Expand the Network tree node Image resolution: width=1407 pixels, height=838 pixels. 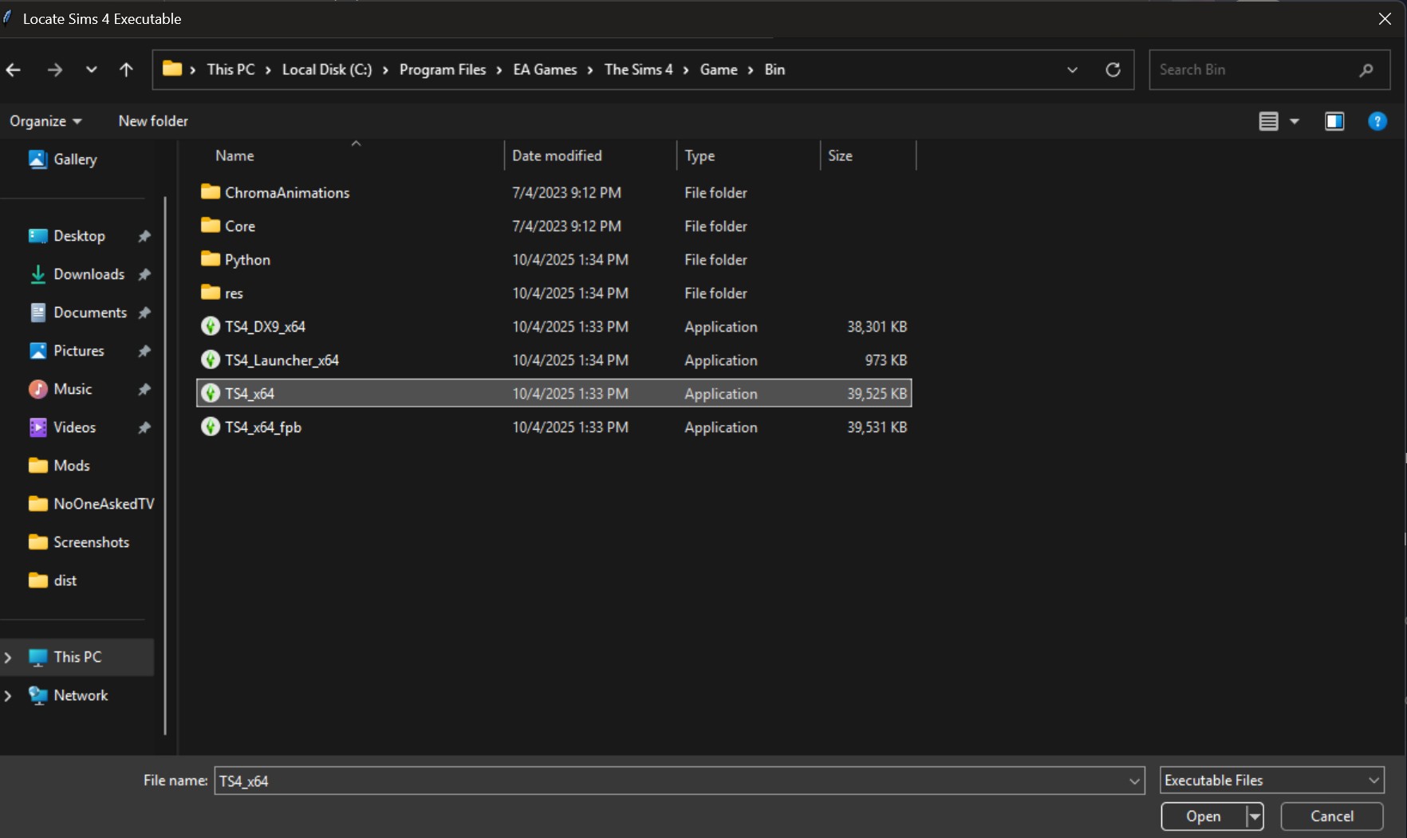pyautogui.click(x=8, y=695)
